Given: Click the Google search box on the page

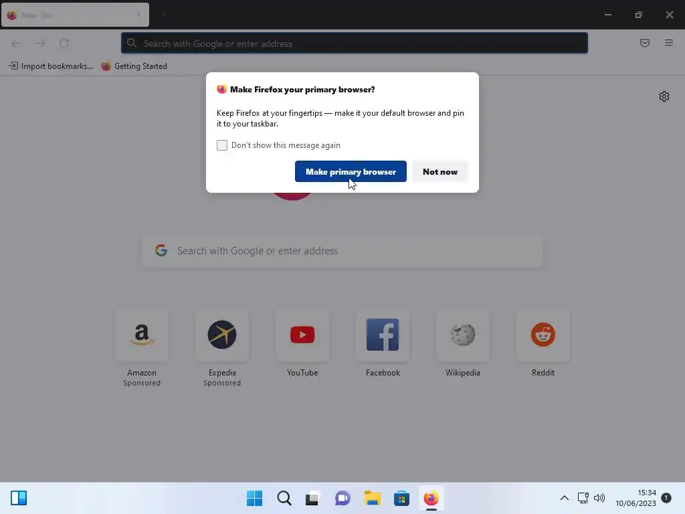Looking at the screenshot, I should (x=342, y=251).
